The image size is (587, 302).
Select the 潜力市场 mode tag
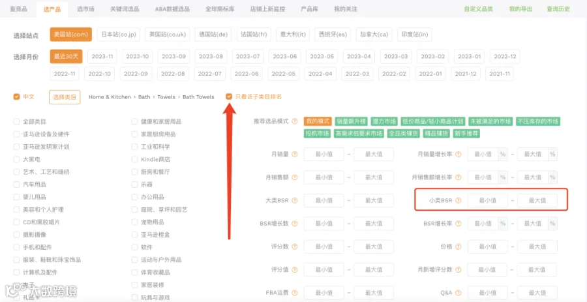384,121
